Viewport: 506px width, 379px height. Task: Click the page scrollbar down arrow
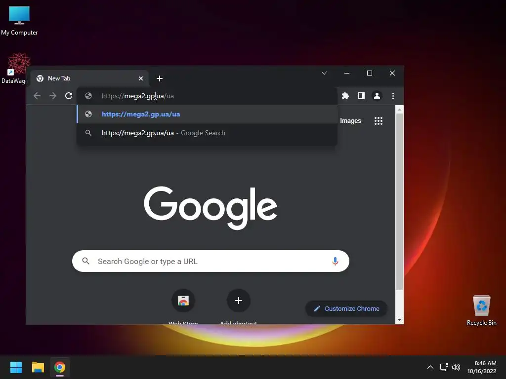point(399,320)
